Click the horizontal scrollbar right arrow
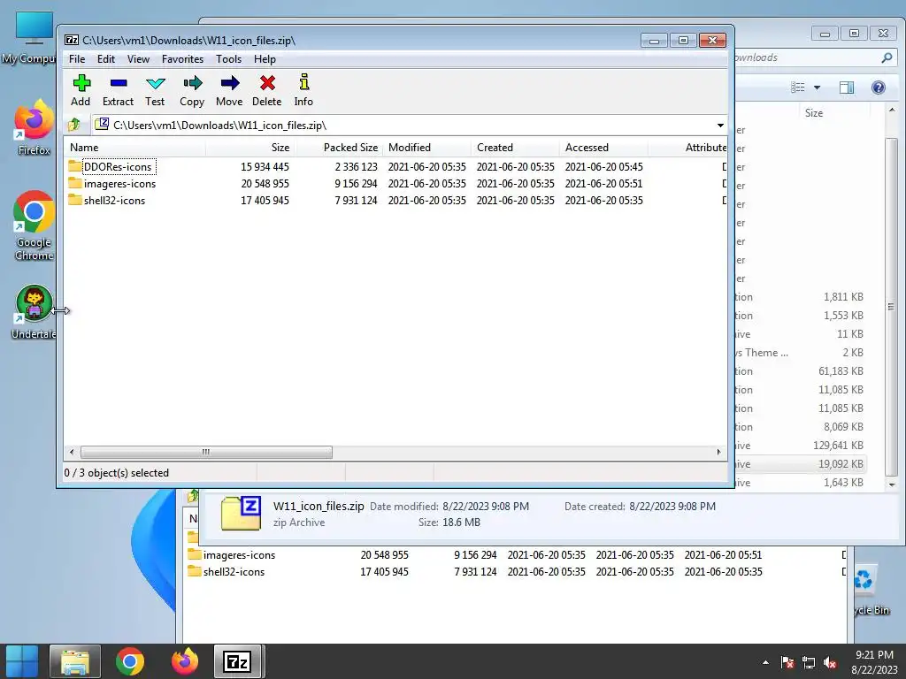 tap(718, 452)
